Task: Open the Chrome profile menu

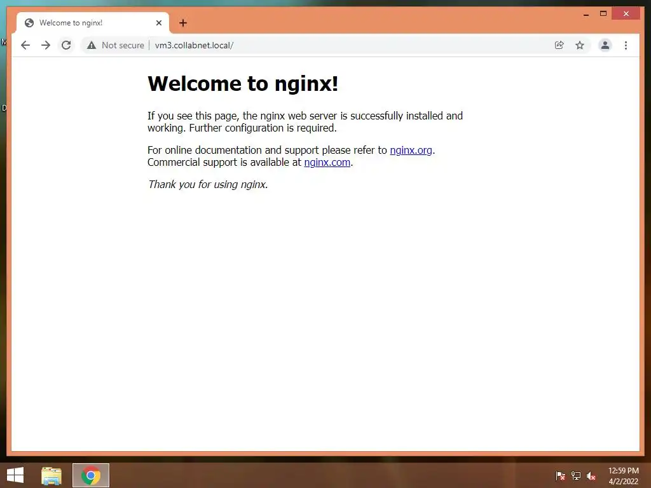Action: (x=605, y=45)
